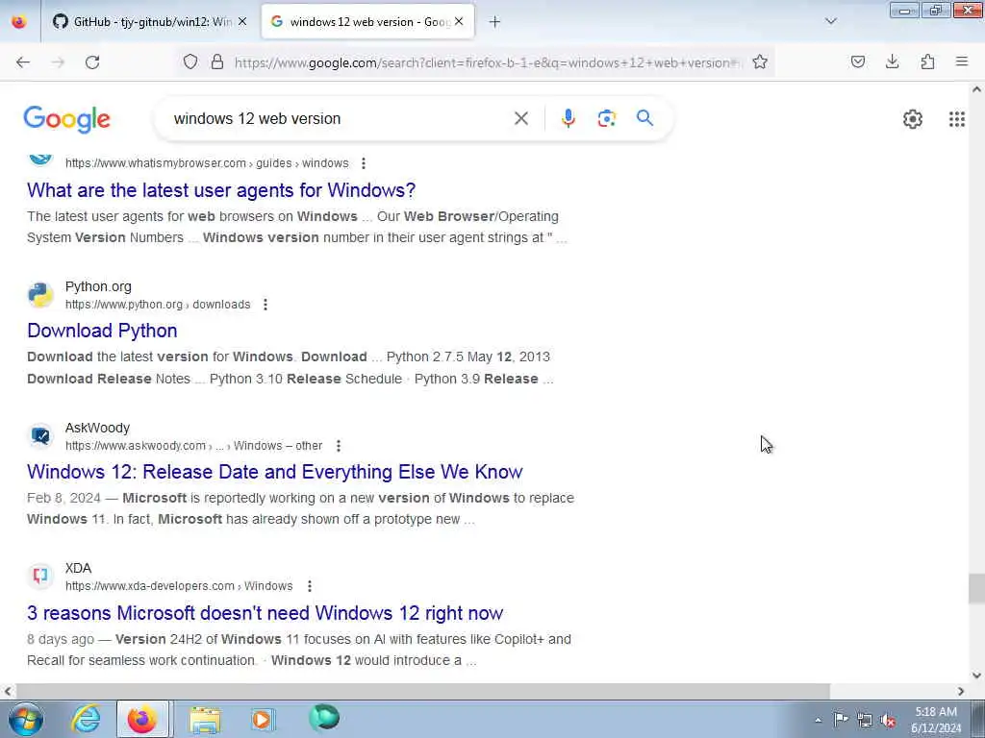
Task: Open 'What are the latest user agents for Windows?'
Action: click(x=221, y=190)
